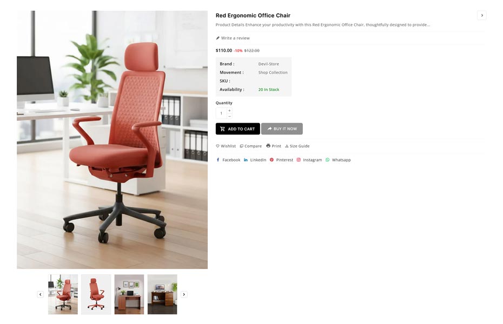This screenshot has height=324, width=503.
Task: Add the chair to cart
Action: pyautogui.click(x=237, y=129)
